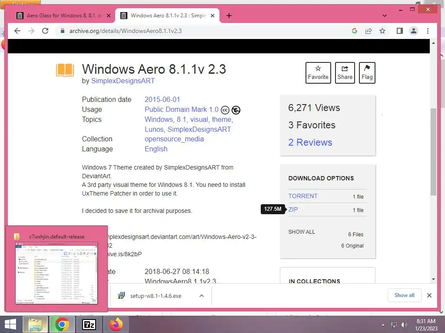The height and width of the screenshot is (333, 445).
Task: Open the Chrome profile avatar menu
Action: (x=414, y=31)
